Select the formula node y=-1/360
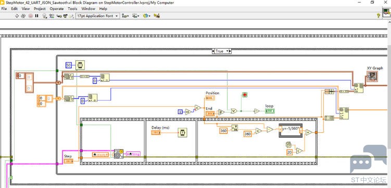The width and height of the screenshot is (391, 188). tap(291, 131)
